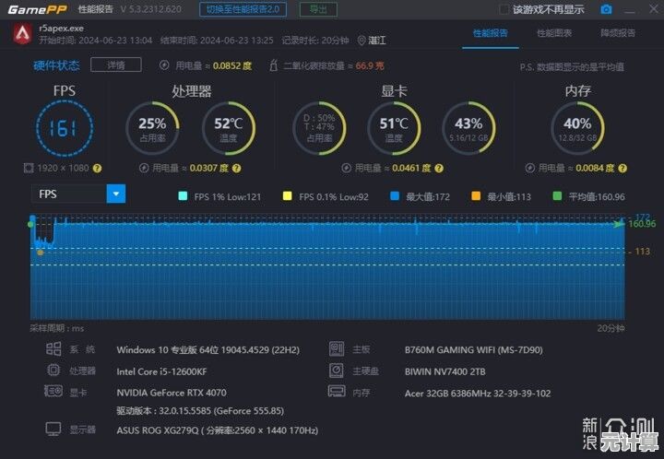Image resolution: width=664 pixels, height=459 pixels.
Task: Click the help icon next to 0.0307 度
Action: pos(237,169)
